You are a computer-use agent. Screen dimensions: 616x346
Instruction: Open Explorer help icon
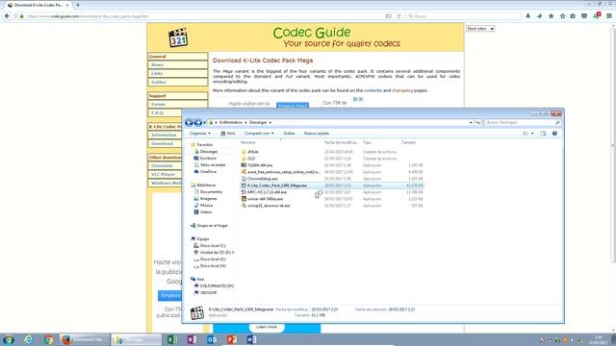pyautogui.click(x=554, y=134)
